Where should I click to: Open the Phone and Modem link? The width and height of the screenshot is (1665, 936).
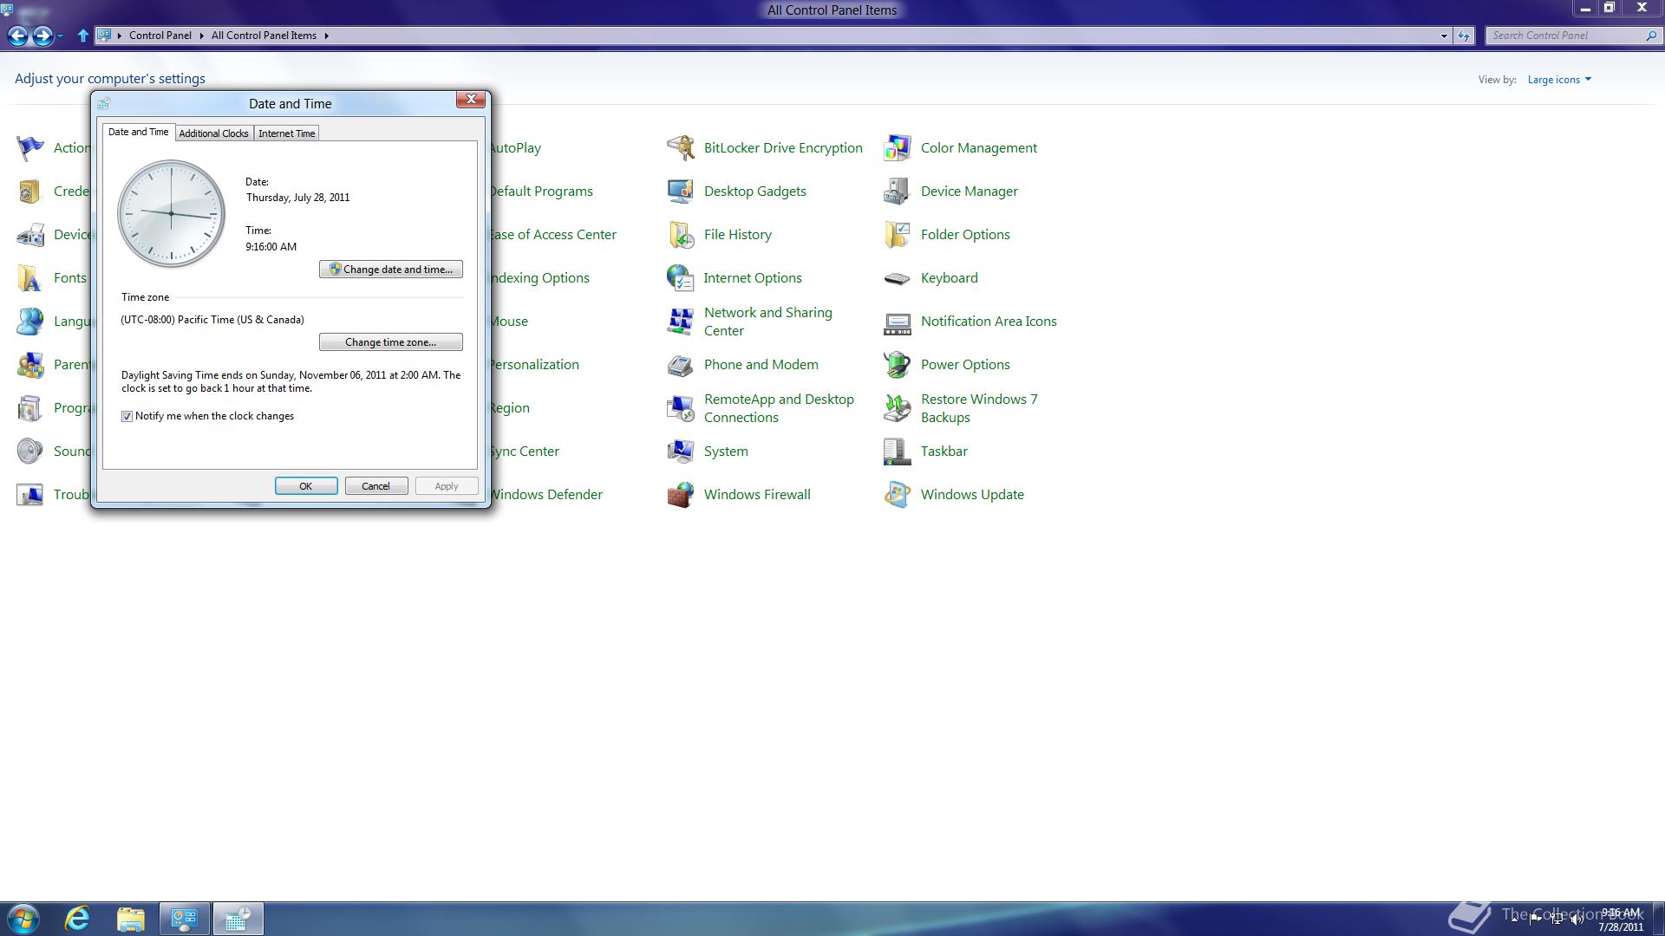point(761,365)
